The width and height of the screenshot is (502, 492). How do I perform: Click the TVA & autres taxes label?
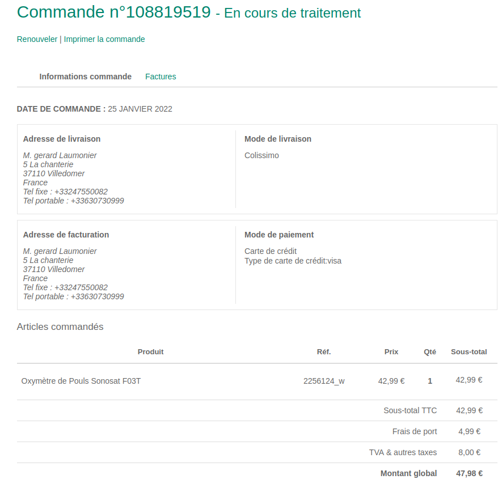pyautogui.click(x=403, y=452)
